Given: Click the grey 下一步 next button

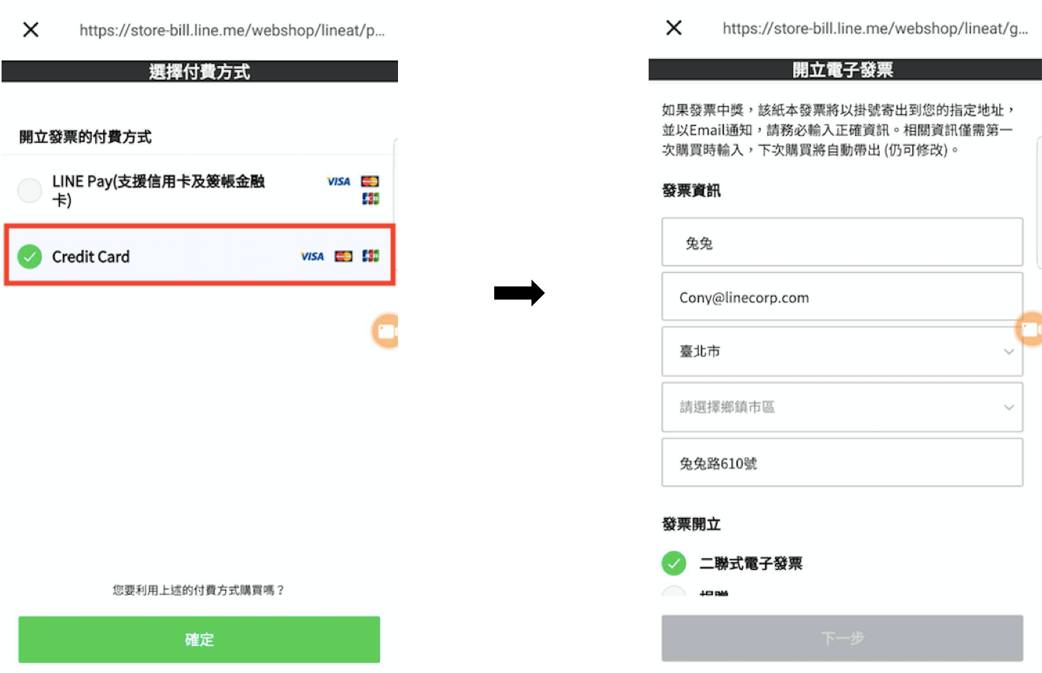Looking at the screenshot, I should tap(842, 638).
